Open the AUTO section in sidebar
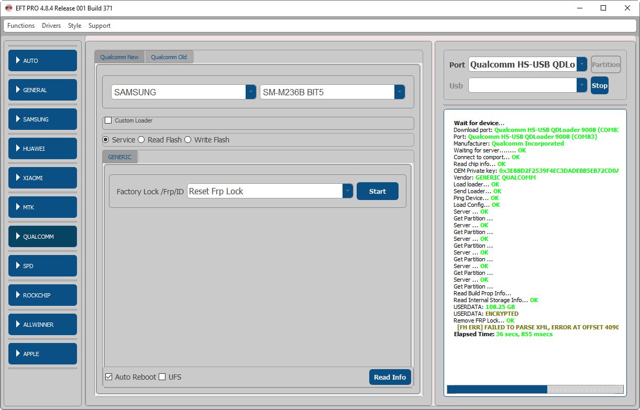The height and width of the screenshot is (410, 640). [42, 61]
